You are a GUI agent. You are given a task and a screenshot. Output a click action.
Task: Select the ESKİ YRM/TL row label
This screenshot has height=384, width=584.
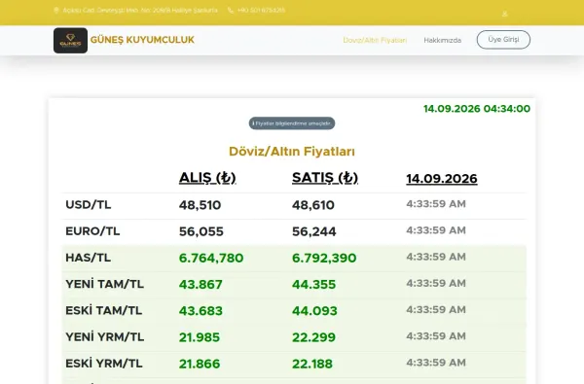(104, 364)
